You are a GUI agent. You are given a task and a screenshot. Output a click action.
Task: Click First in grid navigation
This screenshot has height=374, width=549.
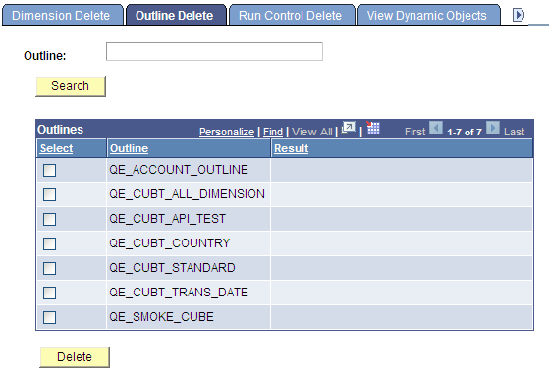[414, 132]
